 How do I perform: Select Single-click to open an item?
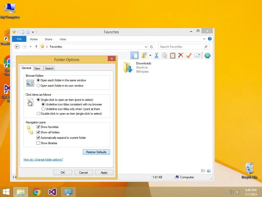(x=65, y=100)
